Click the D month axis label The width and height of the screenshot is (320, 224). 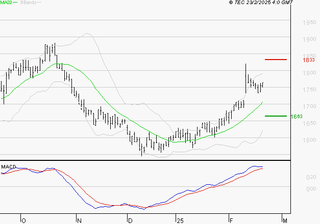pyautogui.click(x=130, y=221)
